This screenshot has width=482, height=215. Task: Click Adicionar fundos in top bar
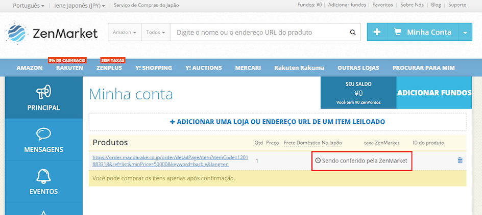click(x=347, y=5)
